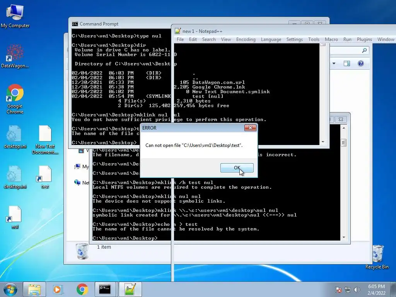Screen dimensions: 396x297
Task: Open the Explorer view options dropdown arrow
Action: pos(334,63)
